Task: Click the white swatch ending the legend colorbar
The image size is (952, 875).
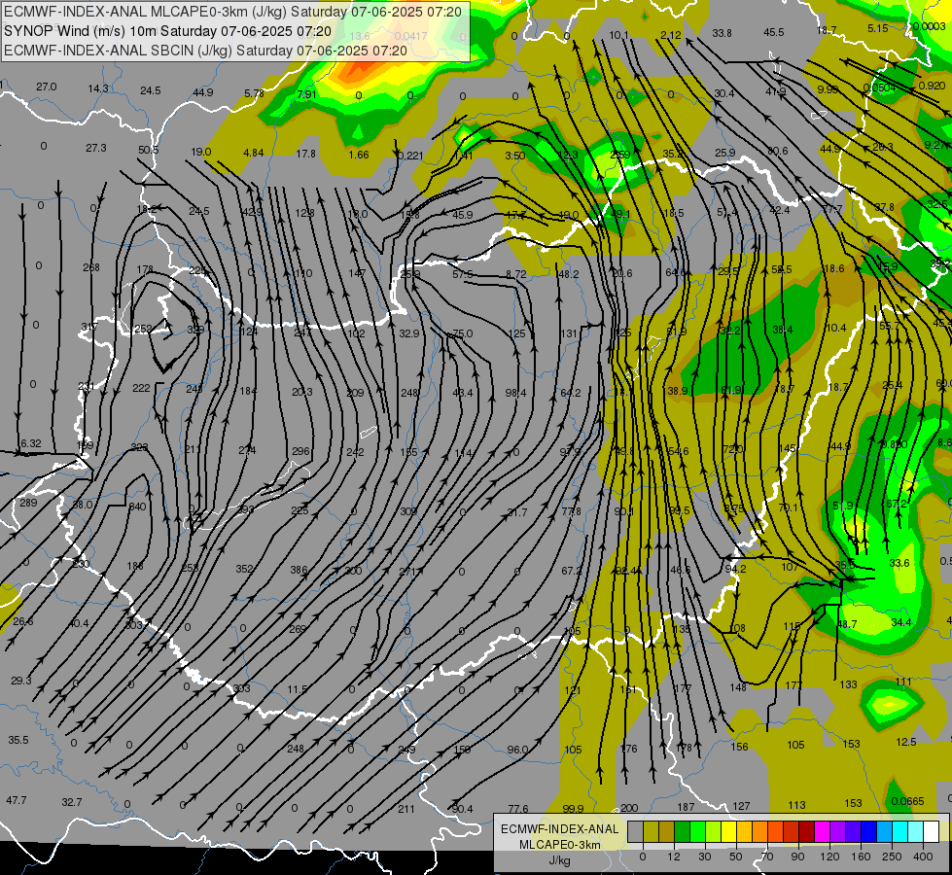Action: pos(931,831)
